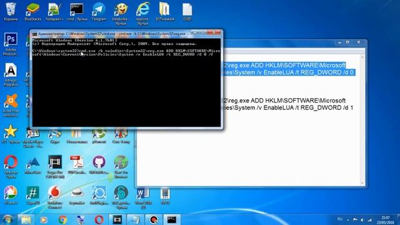Open the Word document icon on the desktop
400x225 pixels.
coord(143,198)
